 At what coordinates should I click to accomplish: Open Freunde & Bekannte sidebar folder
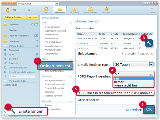(x=19, y=36)
